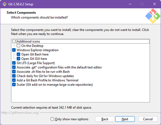Enable the Additional icons checkbox
161x125 pixels.
tap(14, 41)
